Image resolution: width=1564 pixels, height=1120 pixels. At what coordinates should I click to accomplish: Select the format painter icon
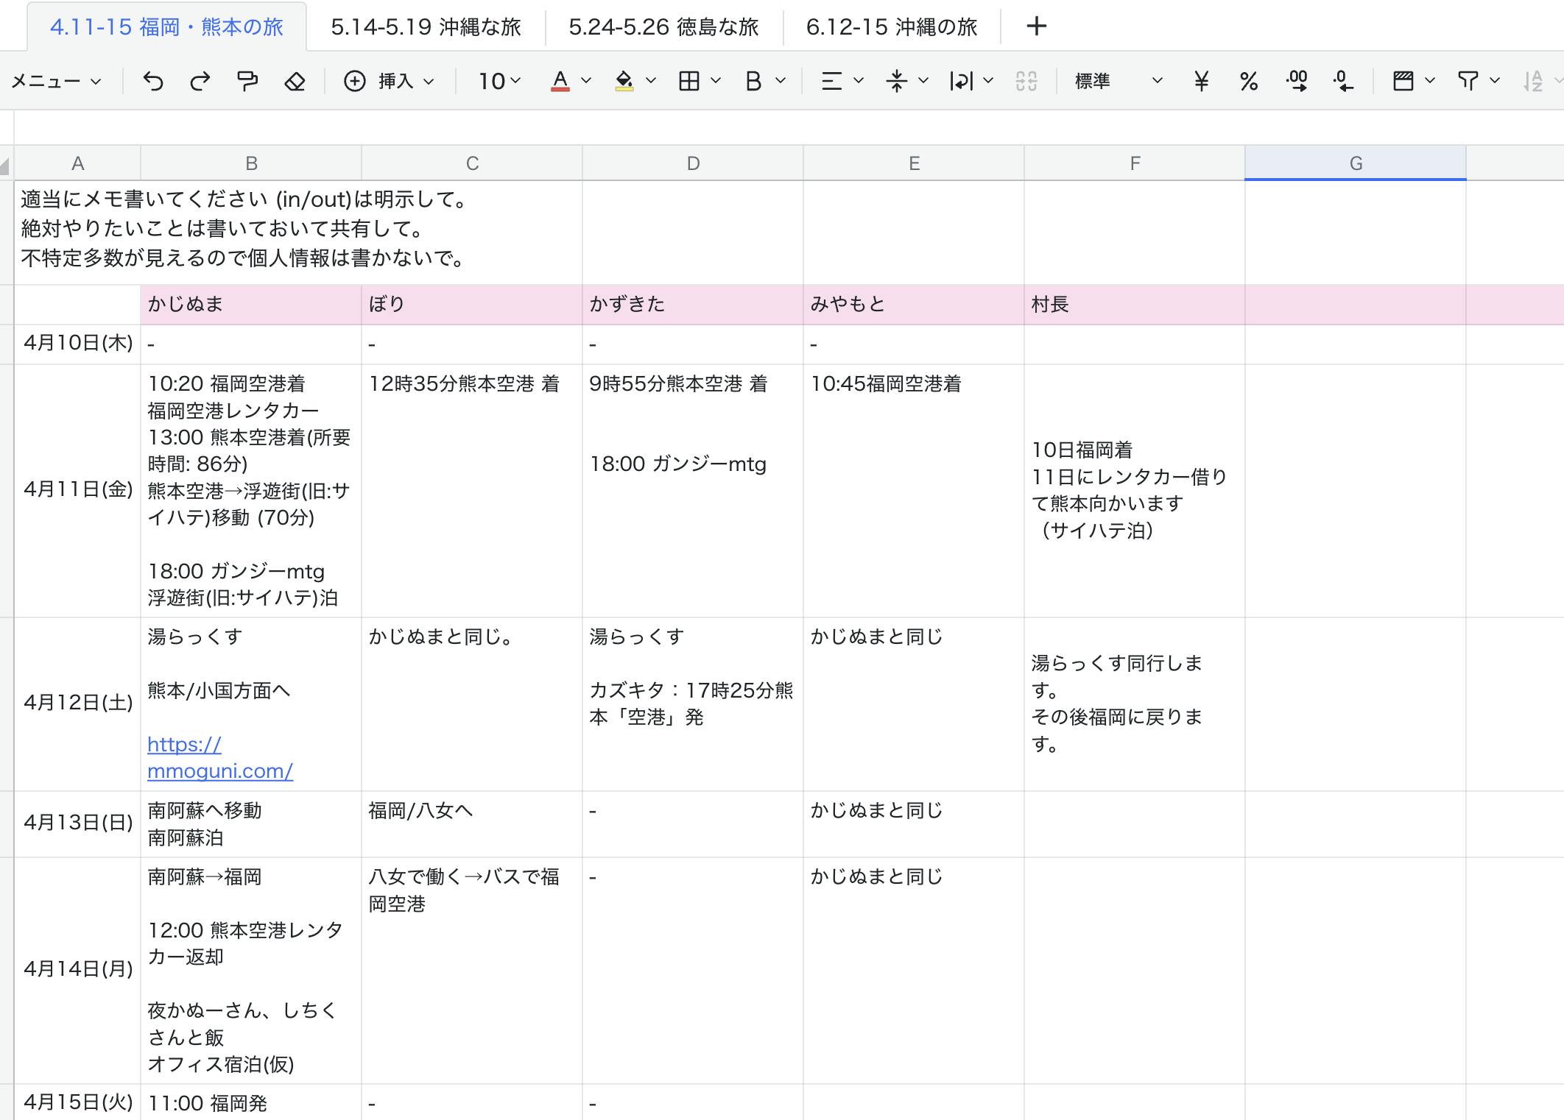point(247,81)
